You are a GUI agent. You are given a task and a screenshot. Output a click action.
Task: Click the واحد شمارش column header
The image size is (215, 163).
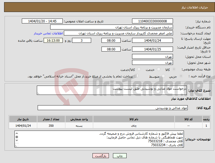79,119
